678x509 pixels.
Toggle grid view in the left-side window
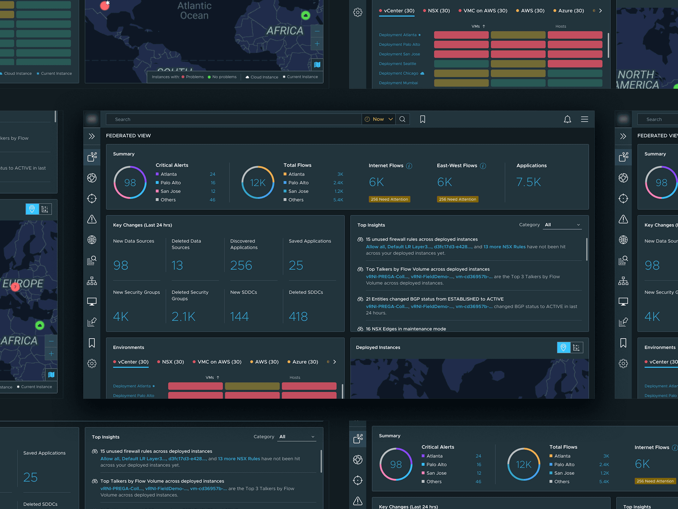point(45,209)
